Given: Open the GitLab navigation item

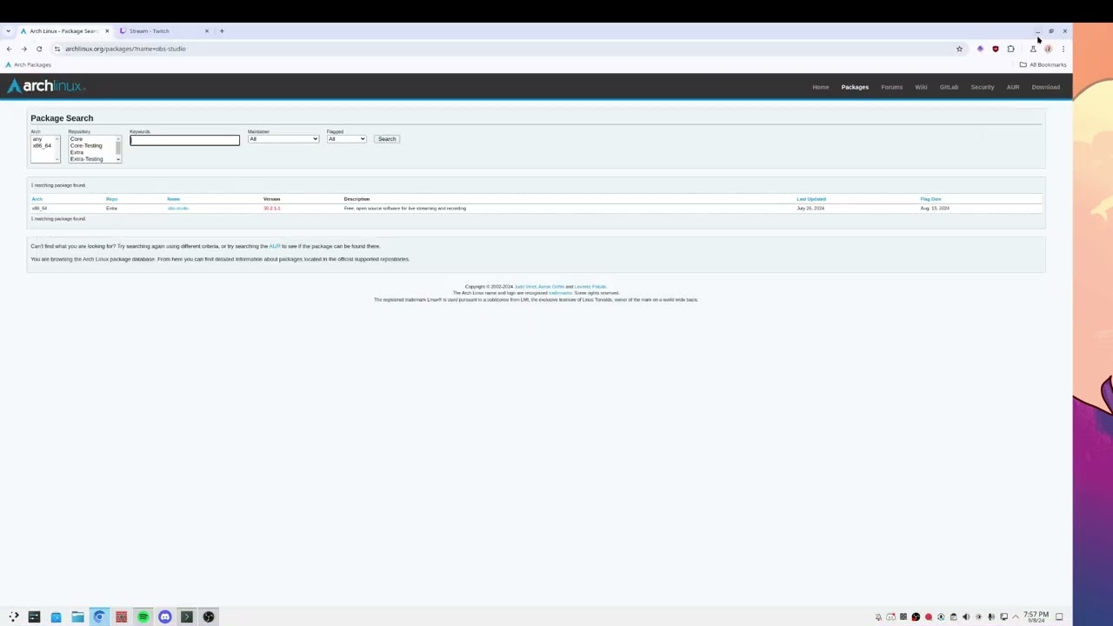Looking at the screenshot, I should (949, 87).
